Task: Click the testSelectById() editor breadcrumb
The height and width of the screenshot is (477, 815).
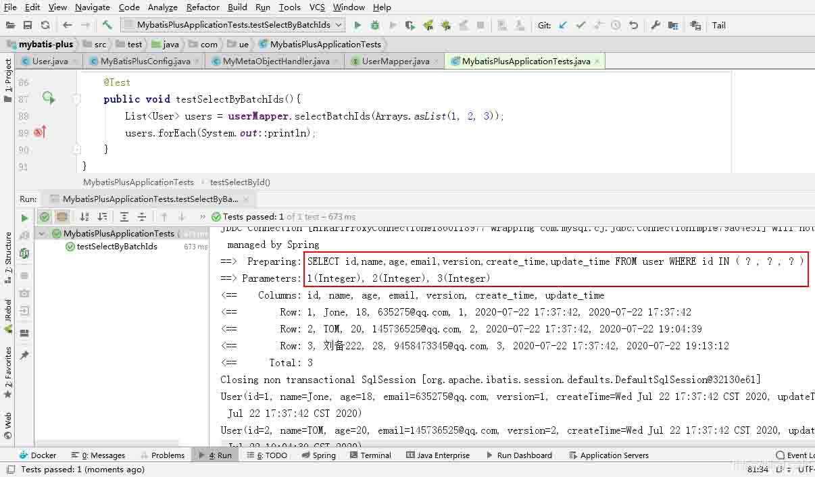Action: pyautogui.click(x=240, y=182)
